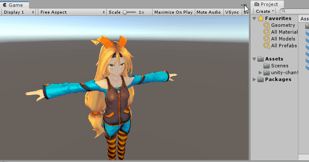The image size is (309, 162).
Task: Switch to the Game tab
Action: coord(14,5)
